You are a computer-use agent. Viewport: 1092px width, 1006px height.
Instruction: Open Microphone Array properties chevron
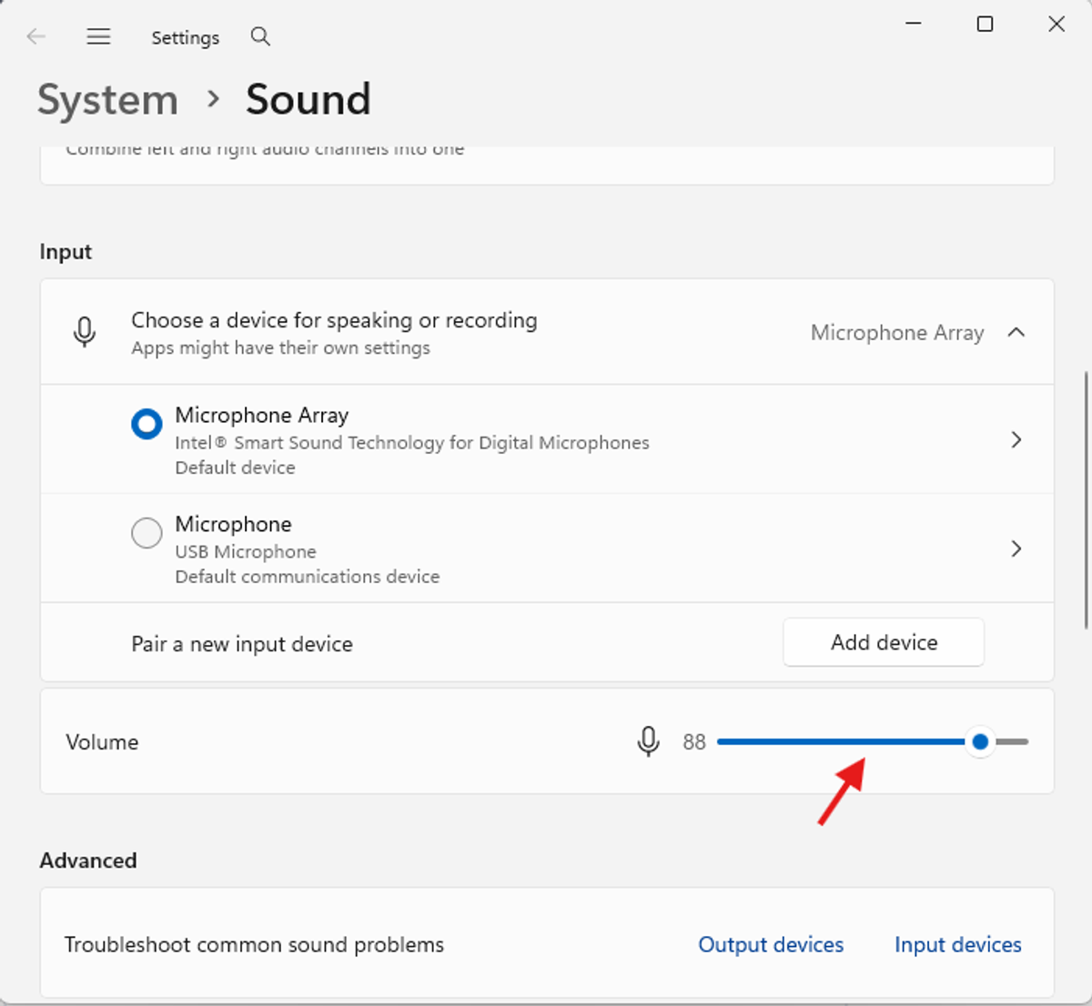point(1016,440)
